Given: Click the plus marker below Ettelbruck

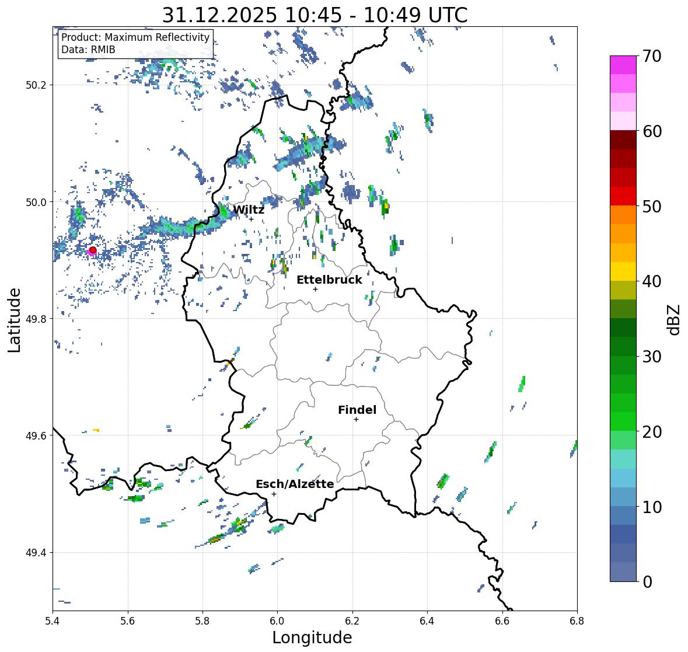Looking at the screenshot, I should tap(315, 289).
